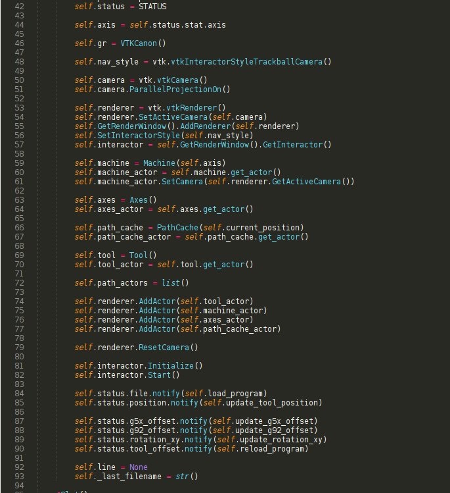Click ParallelProjectionOn on line 51
450x493 pixels.
pyautogui.click(x=175, y=90)
